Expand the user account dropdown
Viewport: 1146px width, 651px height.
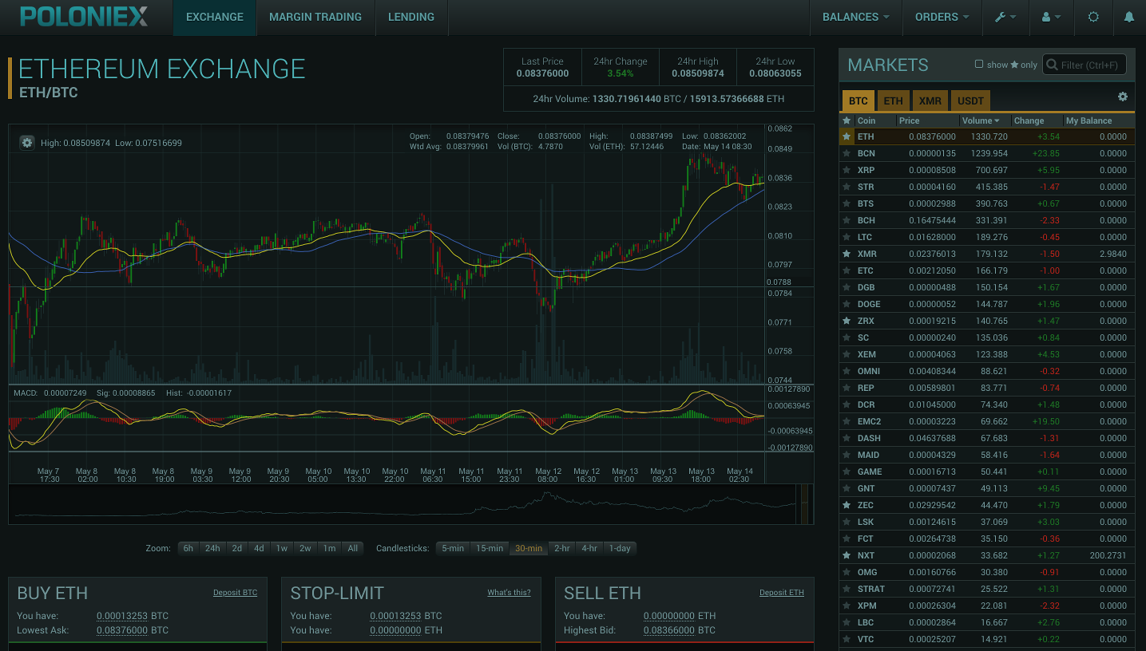coord(1051,17)
